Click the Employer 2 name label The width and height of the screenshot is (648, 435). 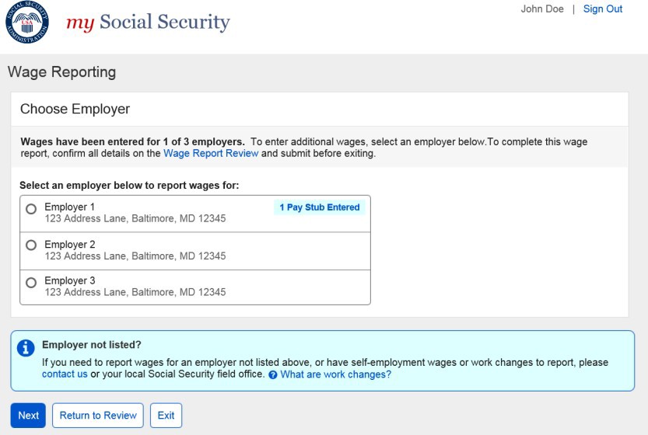70,244
